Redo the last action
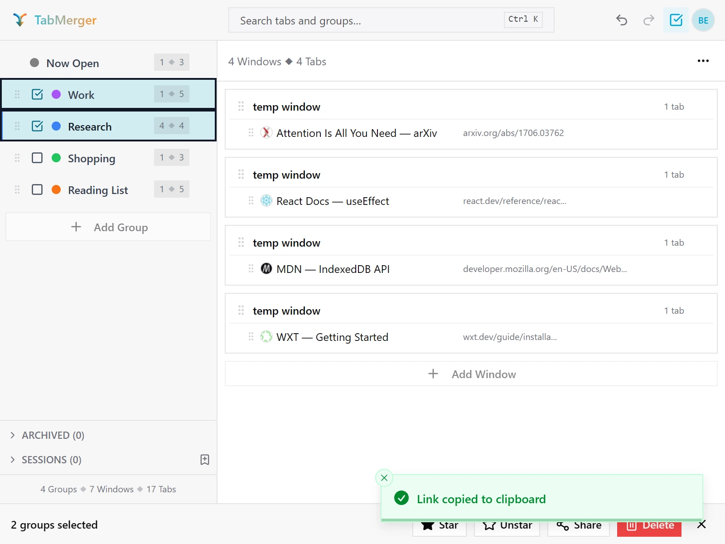725x544 pixels. pos(649,20)
